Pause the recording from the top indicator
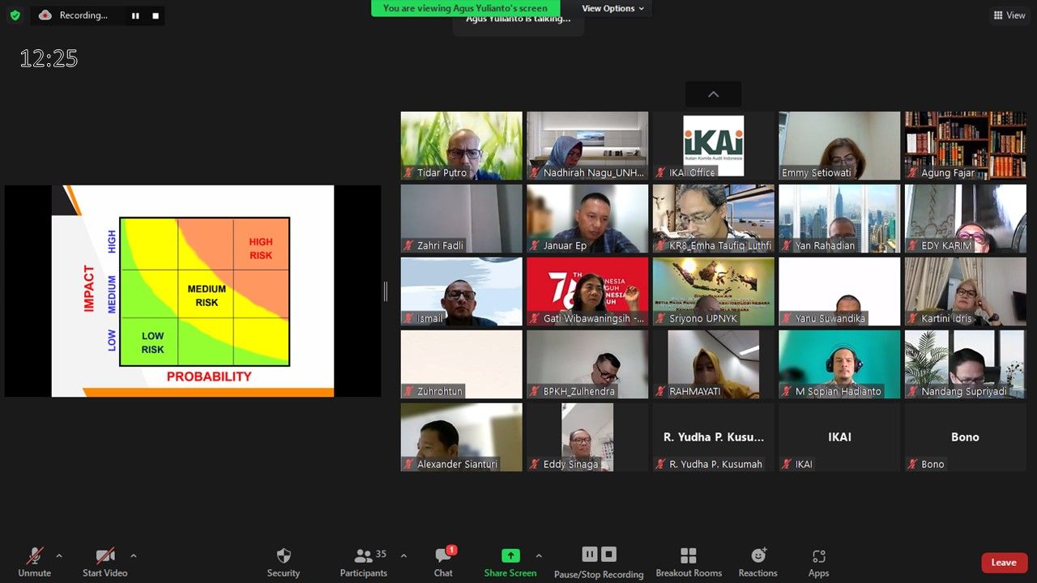This screenshot has height=583, width=1037. tap(135, 15)
